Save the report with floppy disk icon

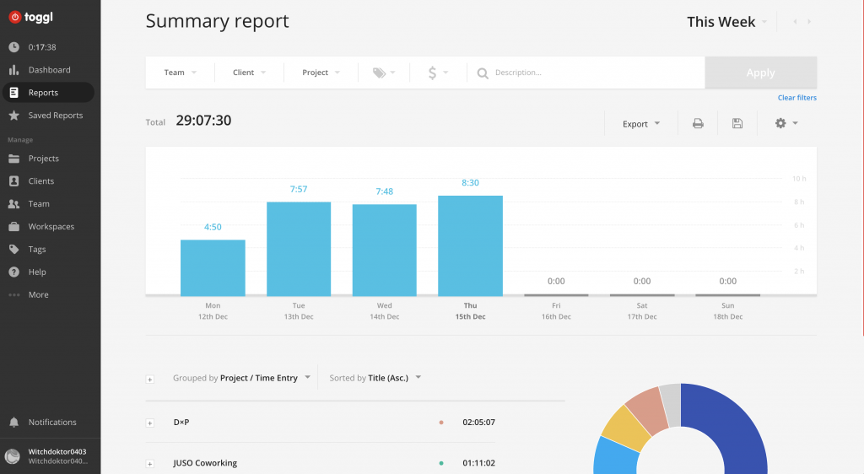click(x=737, y=123)
